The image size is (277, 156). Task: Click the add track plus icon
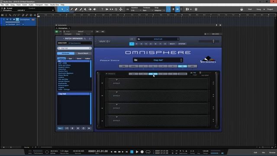[35, 15]
